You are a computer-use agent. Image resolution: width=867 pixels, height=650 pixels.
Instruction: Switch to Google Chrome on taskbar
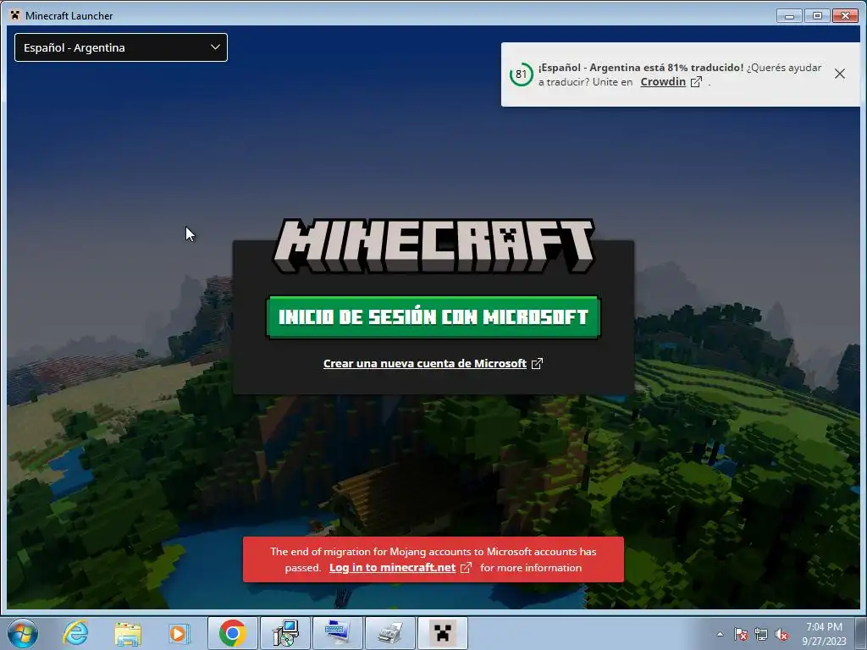coord(233,633)
